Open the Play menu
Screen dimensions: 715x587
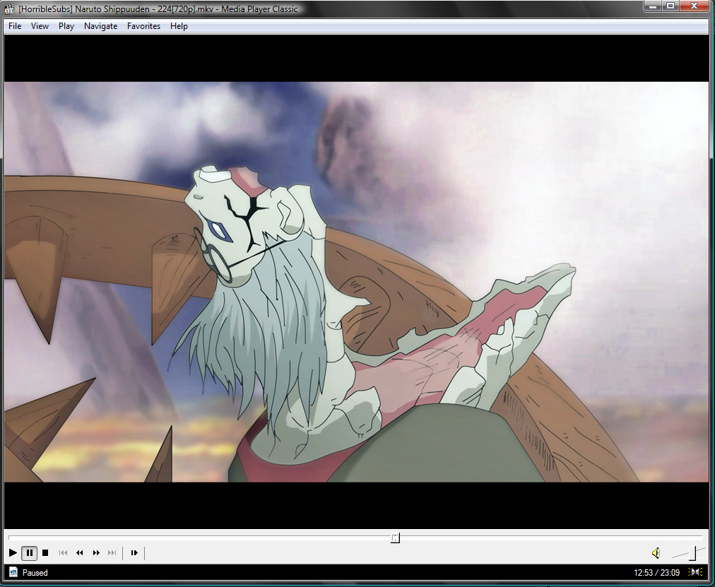coord(66,26)
